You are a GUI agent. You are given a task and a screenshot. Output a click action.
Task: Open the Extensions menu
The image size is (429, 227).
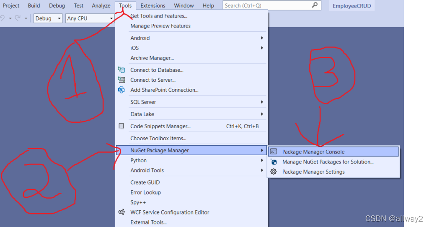pos(152,6)
